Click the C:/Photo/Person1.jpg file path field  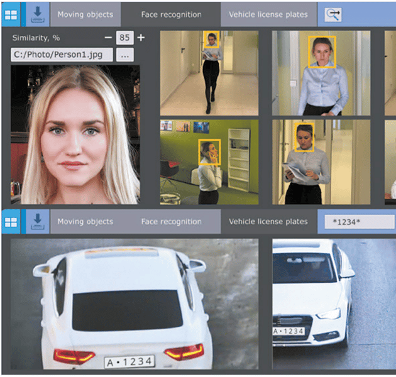pos(62,55)
